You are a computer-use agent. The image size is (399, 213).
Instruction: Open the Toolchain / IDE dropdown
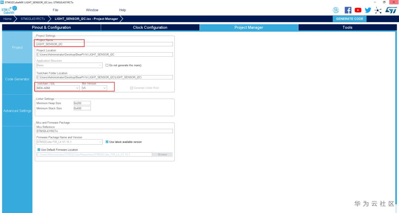58,88
